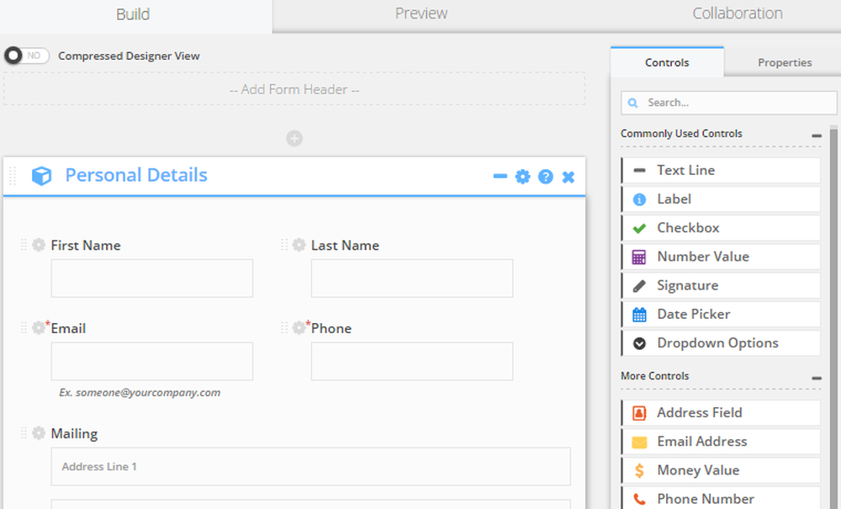Click the Mailing field drag handle
This screenshot has width=841, height=509.
click(24, 432)
